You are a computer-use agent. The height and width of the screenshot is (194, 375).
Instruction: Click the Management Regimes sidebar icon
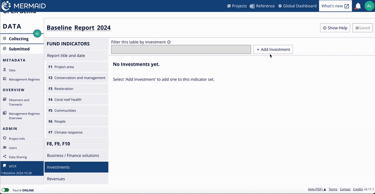pos(5,79)
